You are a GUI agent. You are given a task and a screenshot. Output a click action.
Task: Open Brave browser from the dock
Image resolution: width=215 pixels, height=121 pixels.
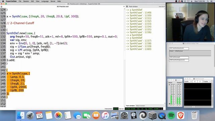181,115
